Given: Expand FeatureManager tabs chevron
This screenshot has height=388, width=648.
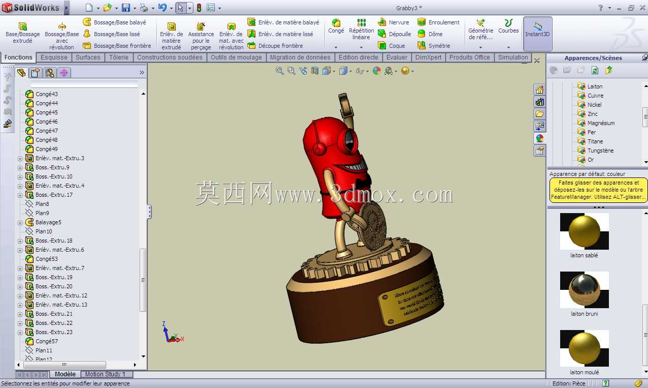Looking at the screenshot, I should click(142, 73).
